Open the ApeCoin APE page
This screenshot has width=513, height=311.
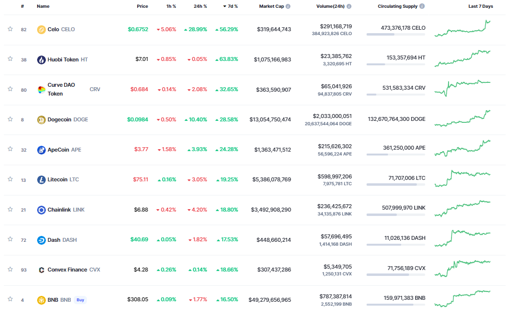pos(64,150)
